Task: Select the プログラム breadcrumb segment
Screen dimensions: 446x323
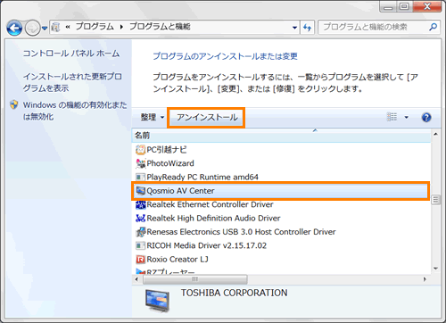Action: [95, 27]
